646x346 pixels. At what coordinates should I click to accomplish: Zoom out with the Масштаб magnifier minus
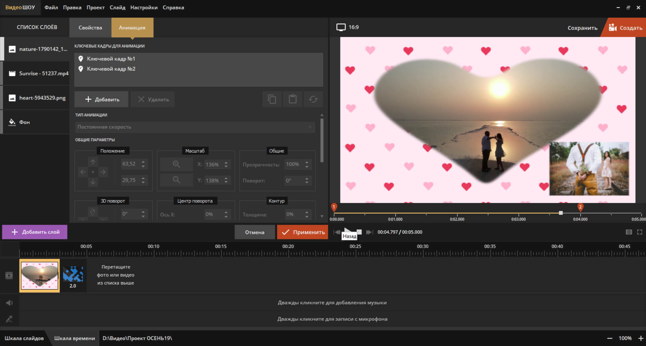[176, 180]
